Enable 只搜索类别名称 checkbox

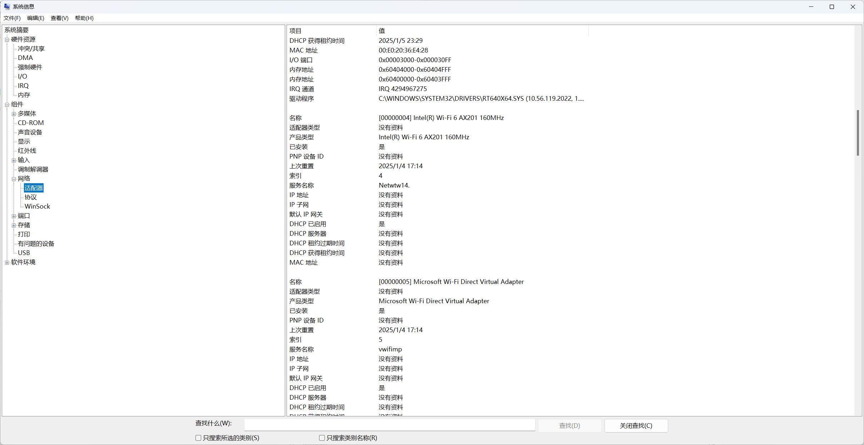point(322,438)
